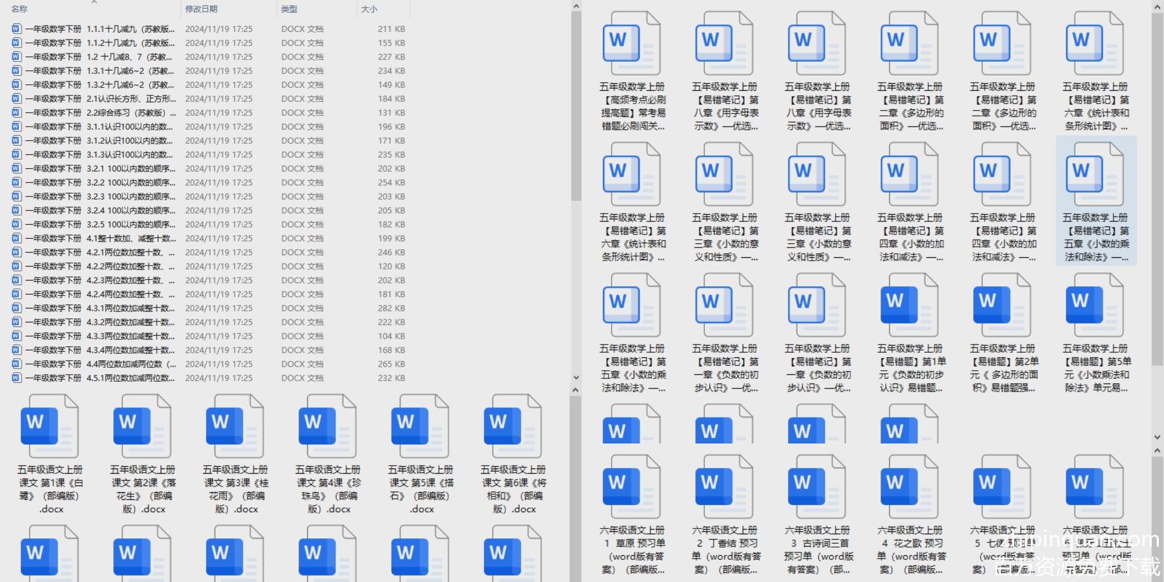
Task: Click the 类型 column header
Action: (x=289, y=9)
